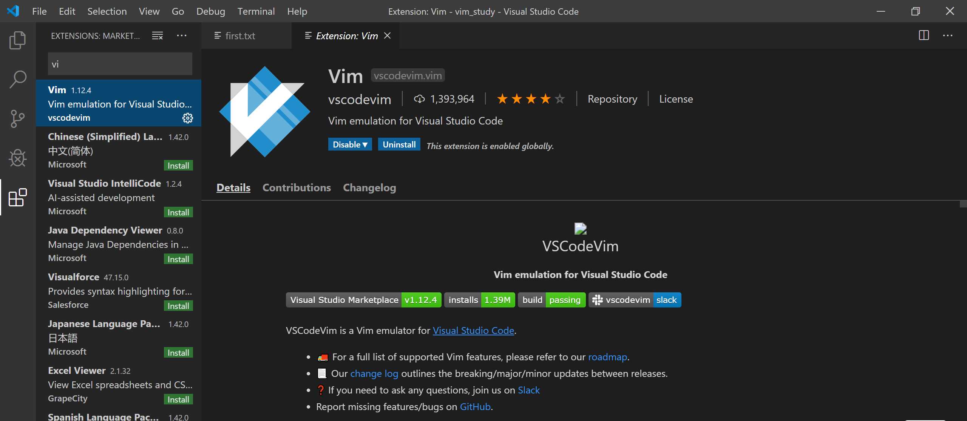Select Java Dependency Viewer list entry
Screen dimensions: 967x421
pyautogui.click(x=119, y=243)
